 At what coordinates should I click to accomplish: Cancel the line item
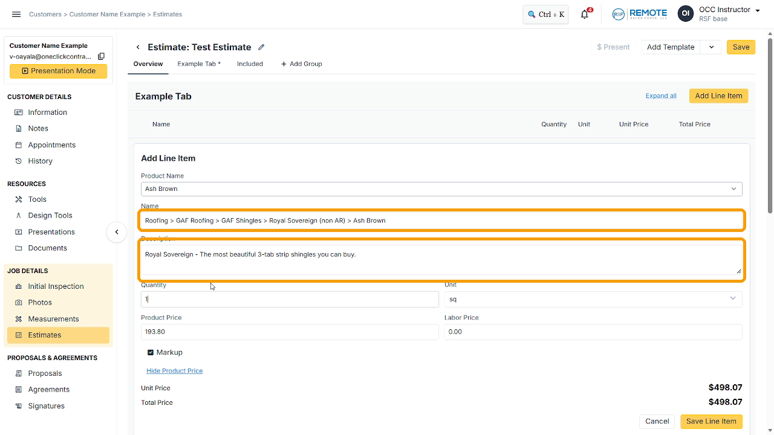pyautogui.click(x=657, y=422)
